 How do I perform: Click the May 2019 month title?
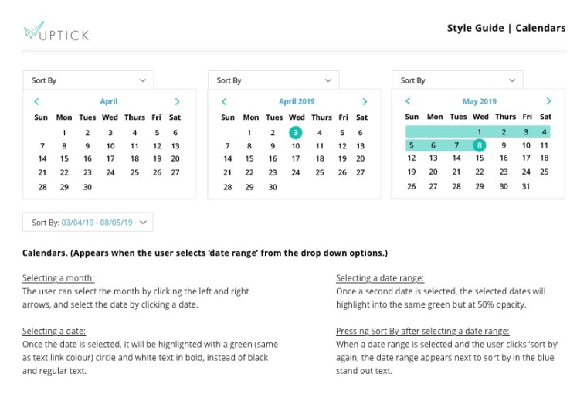tap(480, 101)
